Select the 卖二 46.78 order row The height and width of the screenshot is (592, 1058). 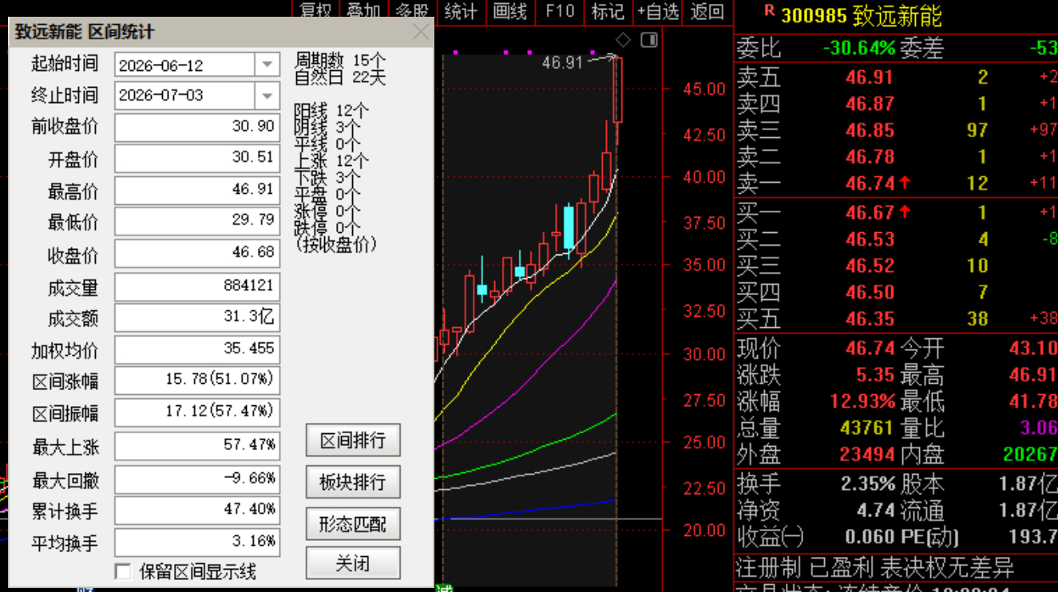click(x=896, y=157)
